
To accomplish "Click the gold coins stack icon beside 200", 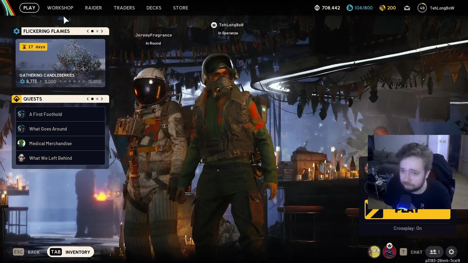I will coord(382,8).
